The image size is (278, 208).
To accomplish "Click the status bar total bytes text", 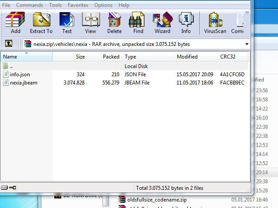I will pos(169,188).
